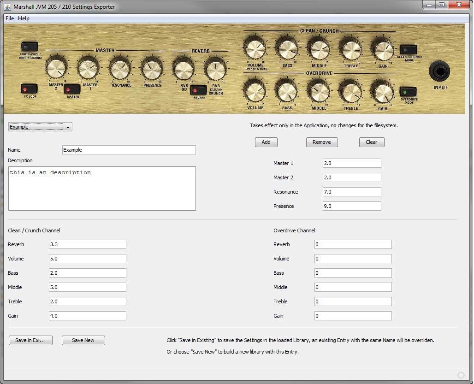Click Overdrive Channel Reverb field
Viewport: 474px width, 384px height.
[x=353, y=244]
